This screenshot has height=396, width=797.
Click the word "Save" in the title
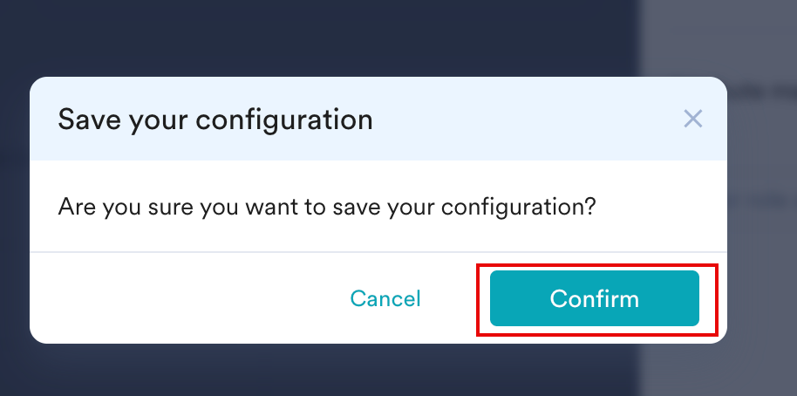pyautogui.click(x=86, y=119)
